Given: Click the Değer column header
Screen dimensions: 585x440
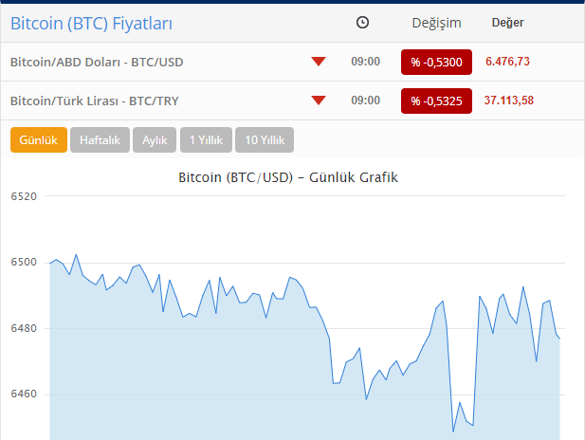Looking at the screenshot, I should (x=508, y=23).
